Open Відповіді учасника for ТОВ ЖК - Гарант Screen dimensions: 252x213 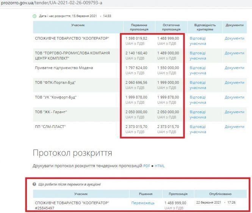198,115
